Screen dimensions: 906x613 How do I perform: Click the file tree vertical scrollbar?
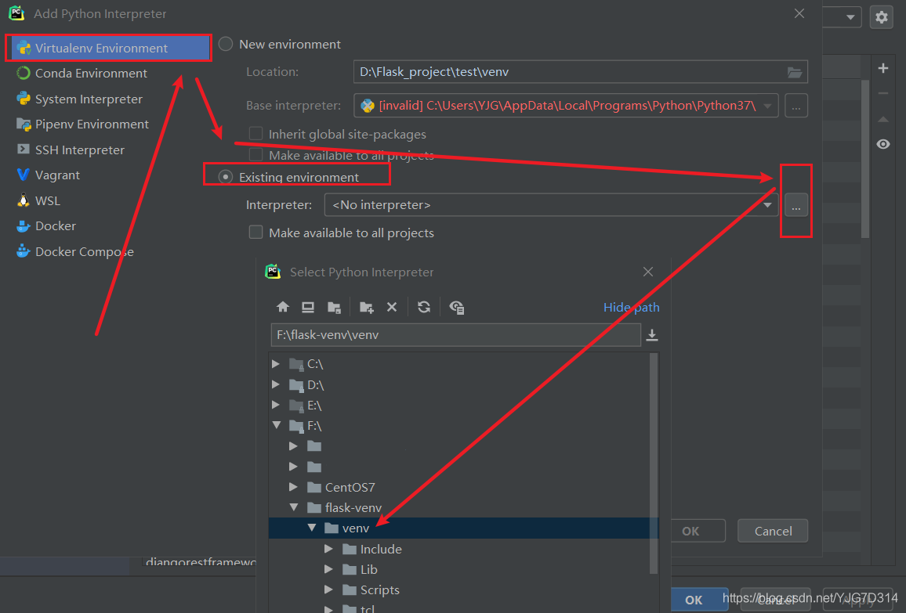tap(654, 463)
